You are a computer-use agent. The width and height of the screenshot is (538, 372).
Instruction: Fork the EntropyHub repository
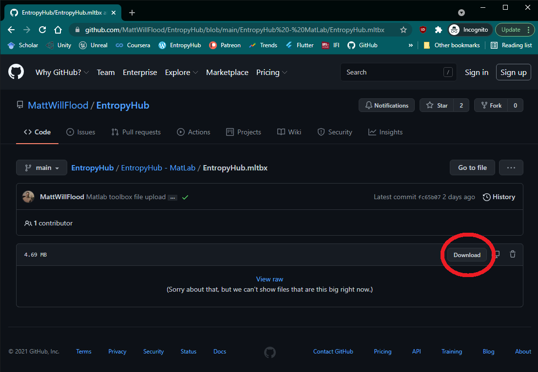(491, 105)
